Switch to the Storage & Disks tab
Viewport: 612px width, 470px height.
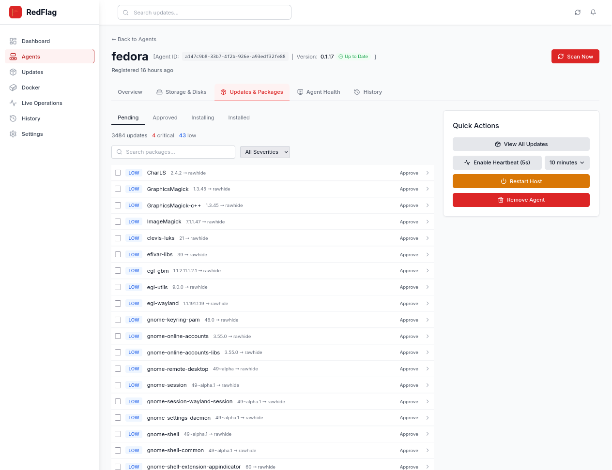(x=181, y=92)
